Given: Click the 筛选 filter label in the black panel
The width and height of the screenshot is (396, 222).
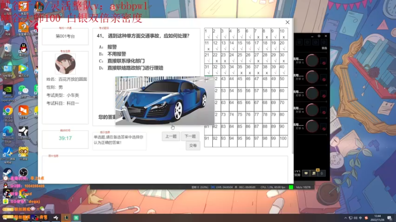Looking at the screenshot, I should pyautogui.click(x=324, y=48).
